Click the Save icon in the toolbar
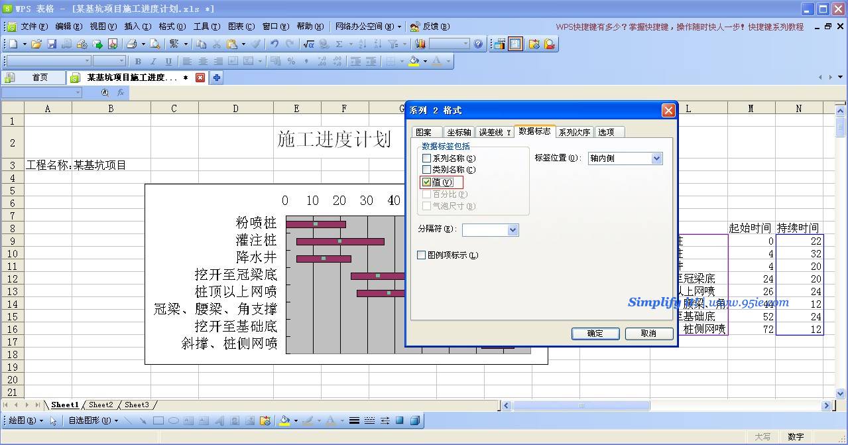The width and height of the screenshot is (848, 445). pyautogui.click(x=52, y=44)
